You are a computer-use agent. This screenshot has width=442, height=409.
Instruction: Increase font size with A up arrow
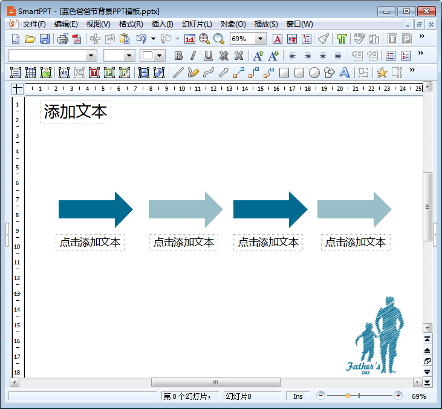point(258,56)
